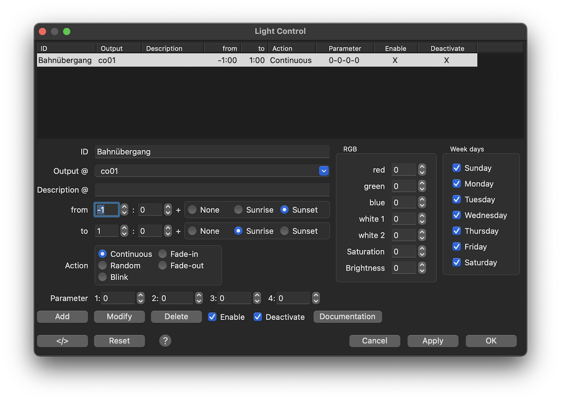The width and height of the screenshot is (561, 401).
Task: Click the red value stepper arrows
Action: [422, 170]
